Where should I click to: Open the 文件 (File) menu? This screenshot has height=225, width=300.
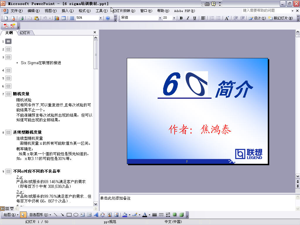click(16, 11)
